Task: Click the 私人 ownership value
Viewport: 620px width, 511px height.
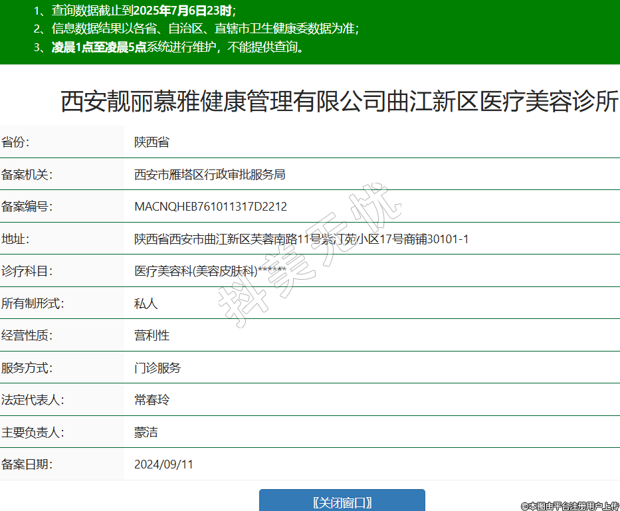Action: (x=146, y=304)
